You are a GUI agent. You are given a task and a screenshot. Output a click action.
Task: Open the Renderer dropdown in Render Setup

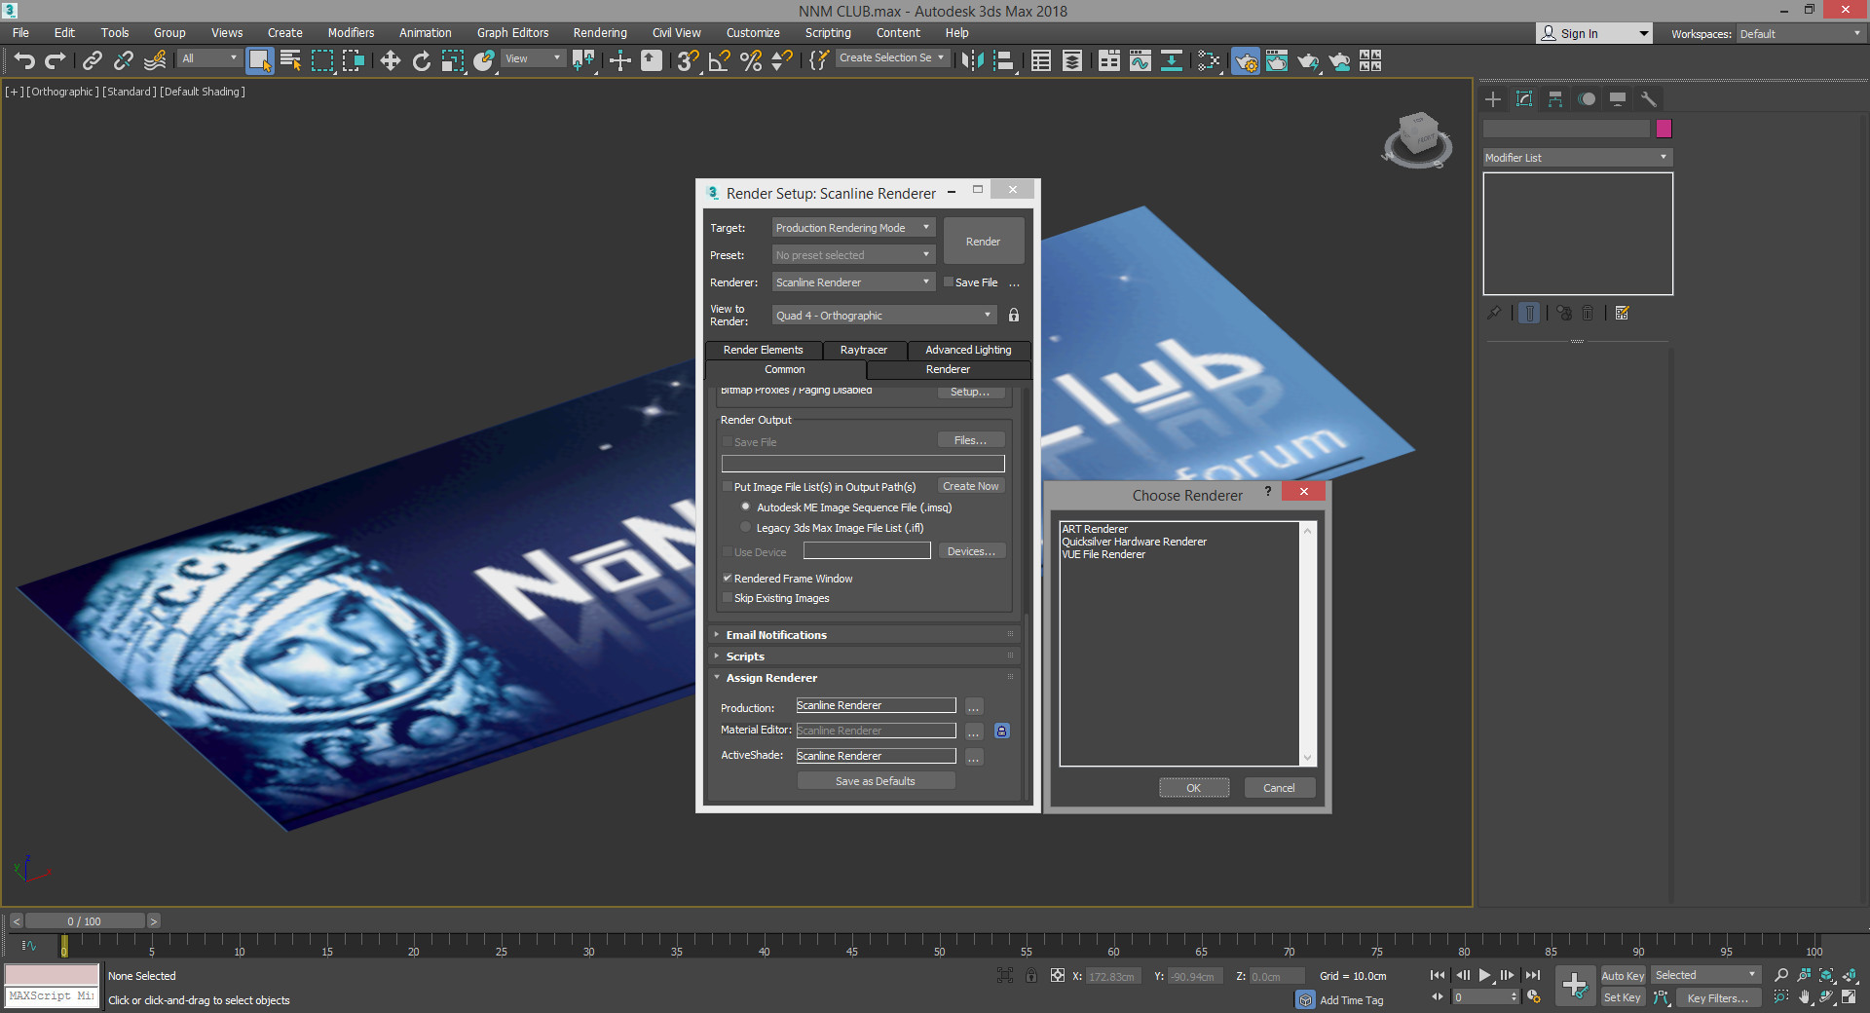point(853,281)
